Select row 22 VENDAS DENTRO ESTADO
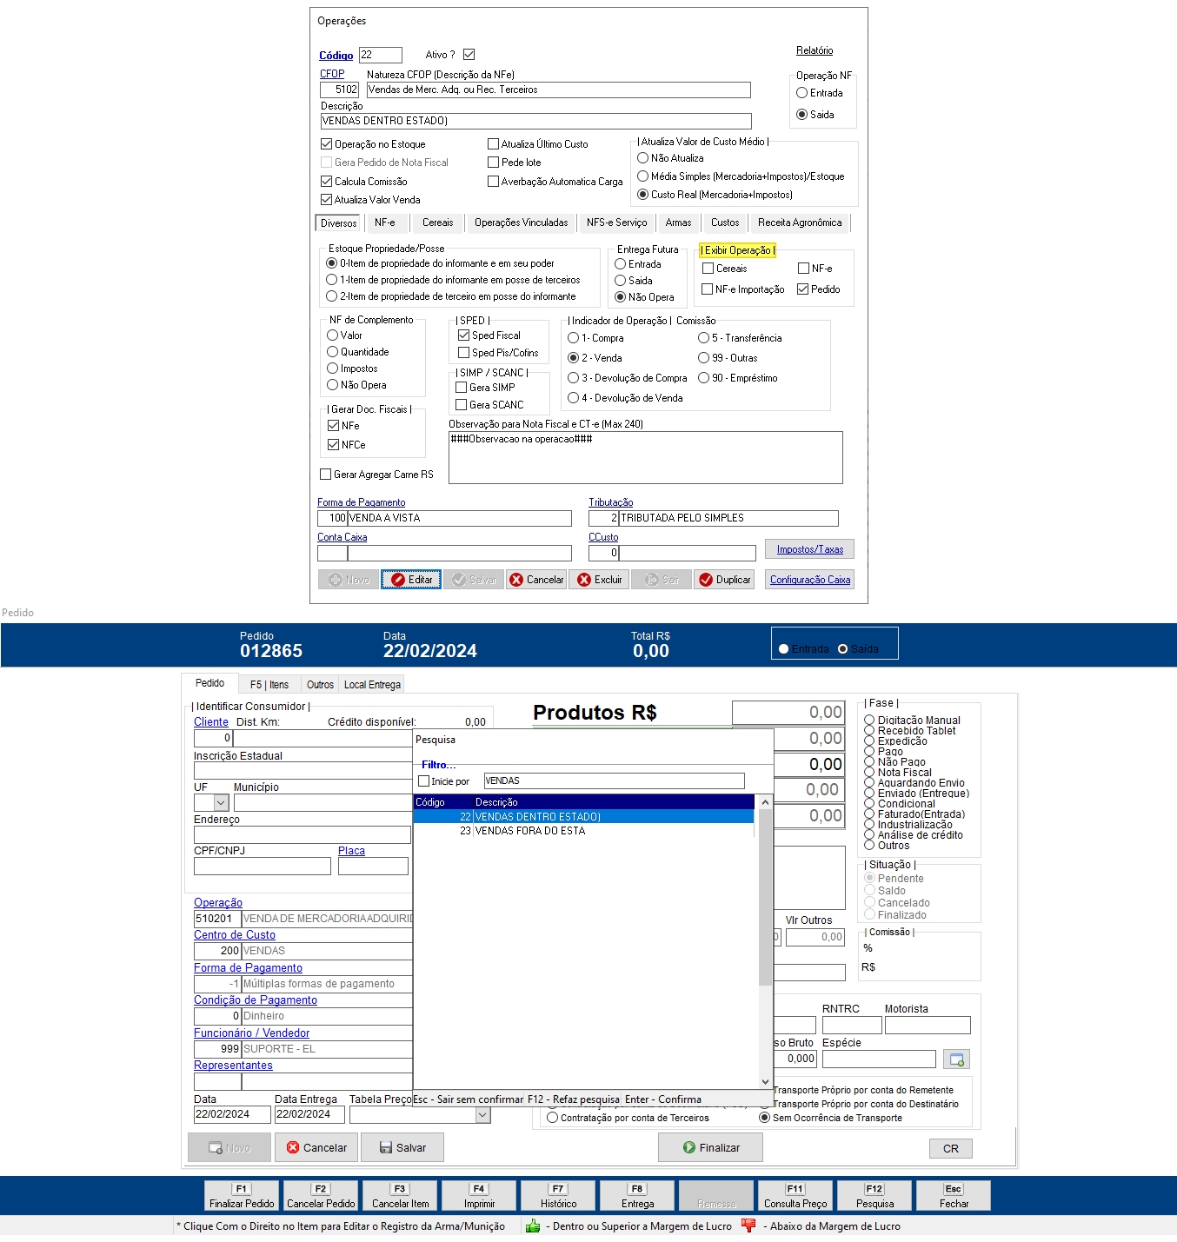The height and width of the screenshot is (1242, 1177). (583, 817)
